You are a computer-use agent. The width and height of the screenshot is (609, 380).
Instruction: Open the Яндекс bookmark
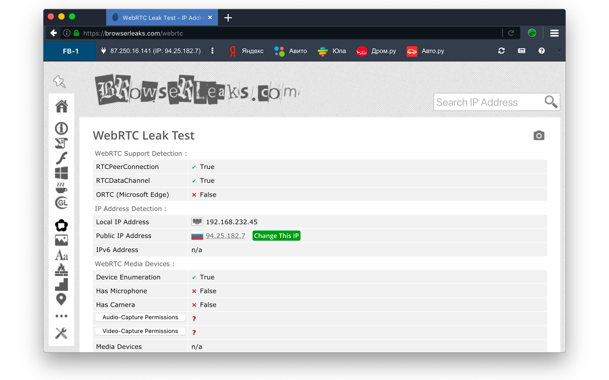[246, 51]
